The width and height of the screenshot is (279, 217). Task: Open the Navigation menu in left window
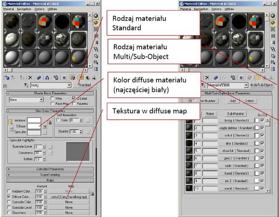24,9
